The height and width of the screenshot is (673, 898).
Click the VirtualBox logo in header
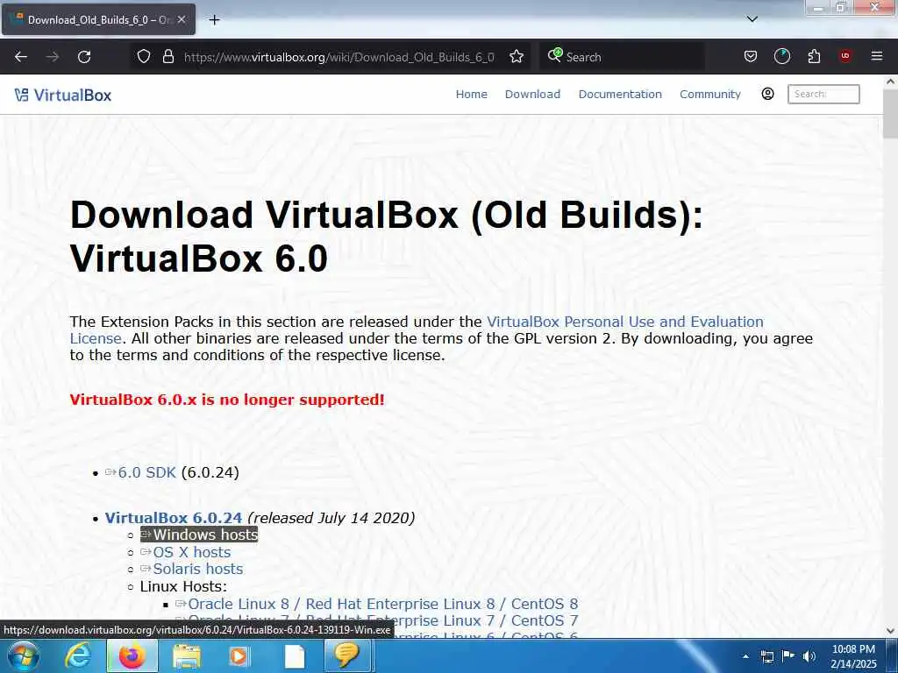pos(63,95)
